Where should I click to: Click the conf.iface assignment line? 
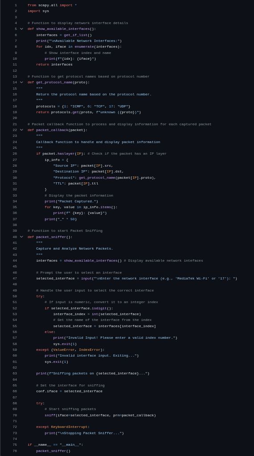click(x=69, y=391)
